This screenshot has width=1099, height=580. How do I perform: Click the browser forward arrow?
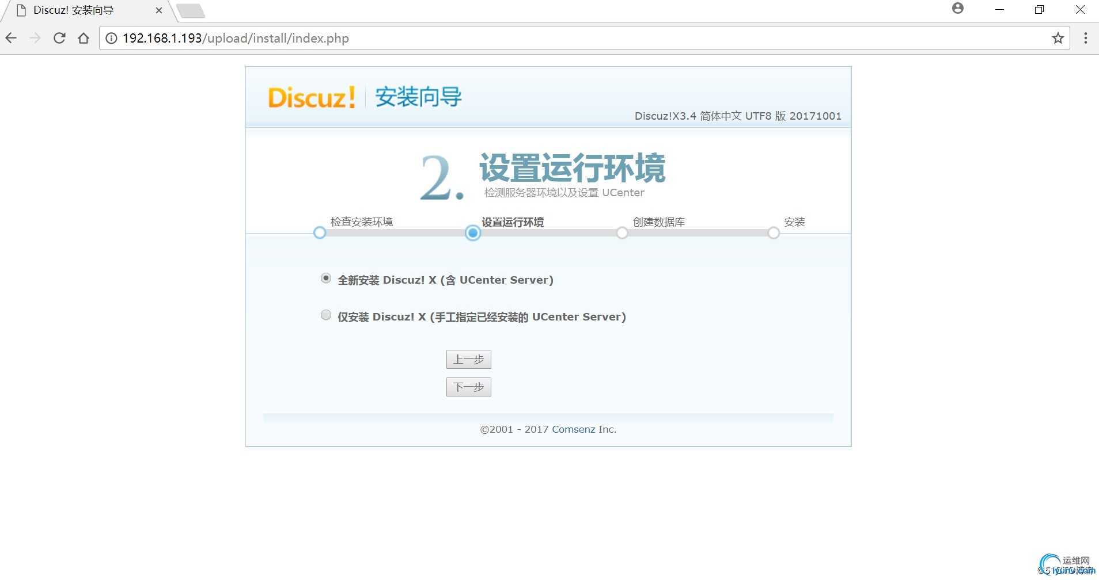(x=35, y=38)
